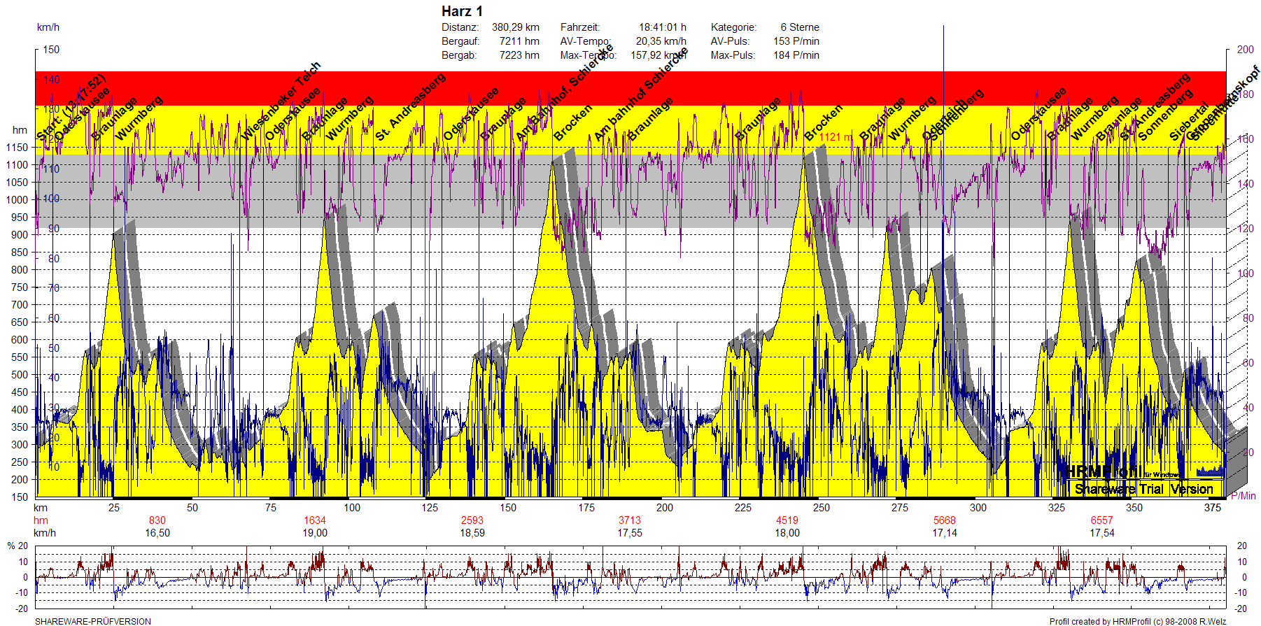Viewport: 1261px width, 626px height.
Task: Open the "Profil created by HRMProfil" credit
Action: point(1137,621)
